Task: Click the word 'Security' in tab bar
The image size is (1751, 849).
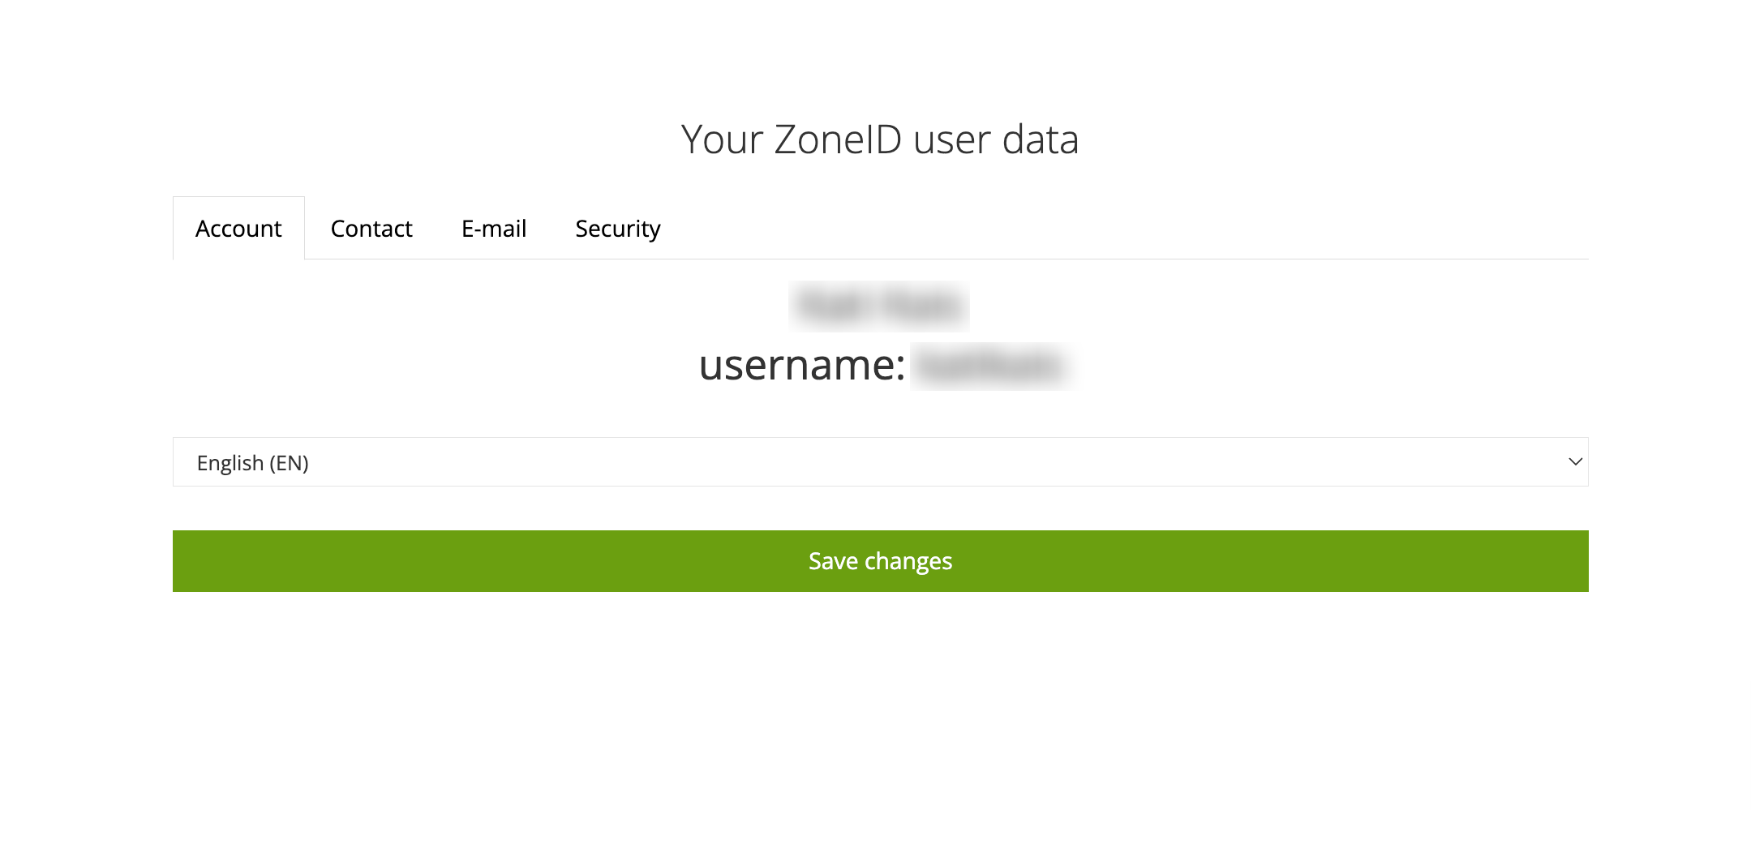Action: (x=618, y=229)
